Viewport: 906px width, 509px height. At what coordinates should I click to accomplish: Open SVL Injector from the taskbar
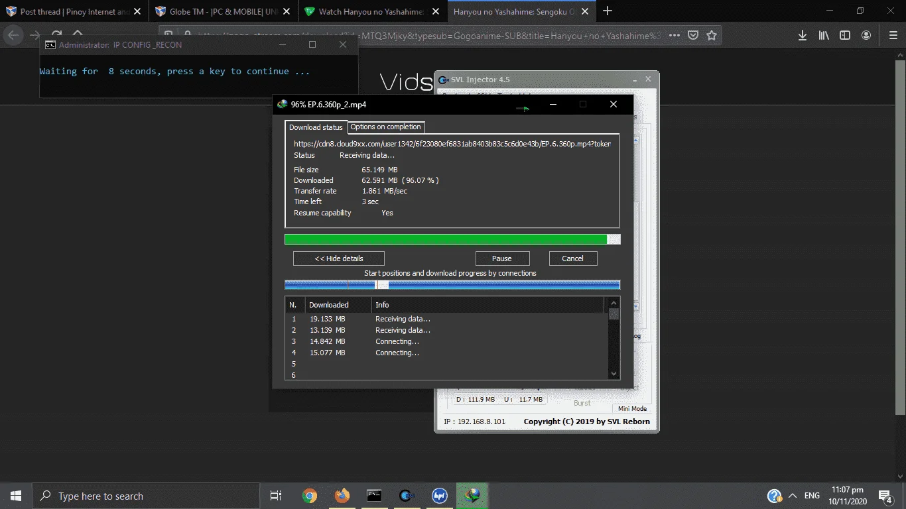click(407, 496)
